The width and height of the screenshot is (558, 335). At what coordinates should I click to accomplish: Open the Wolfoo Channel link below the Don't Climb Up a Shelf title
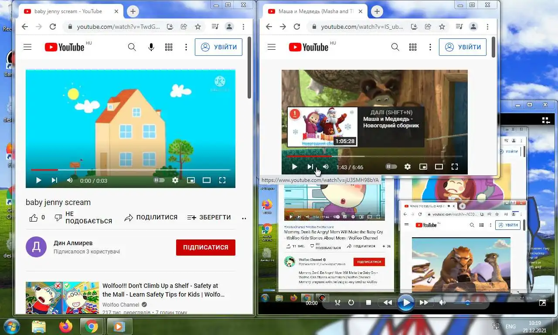(121, 304)
